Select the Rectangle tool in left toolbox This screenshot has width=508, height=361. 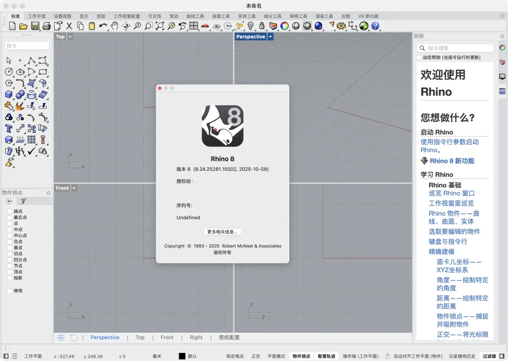43,72
